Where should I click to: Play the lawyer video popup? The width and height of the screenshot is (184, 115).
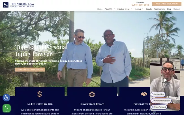[x=165, y=80]
